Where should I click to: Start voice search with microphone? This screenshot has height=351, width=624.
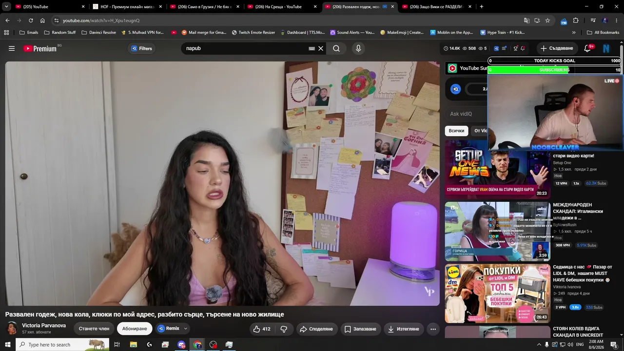[358, 48]
